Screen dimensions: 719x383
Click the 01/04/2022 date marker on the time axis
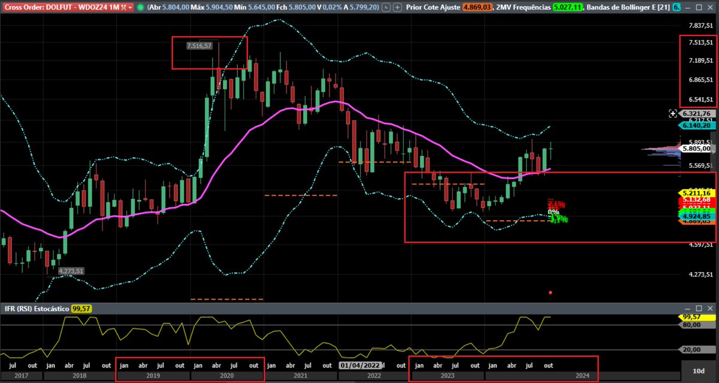[359, 365]
